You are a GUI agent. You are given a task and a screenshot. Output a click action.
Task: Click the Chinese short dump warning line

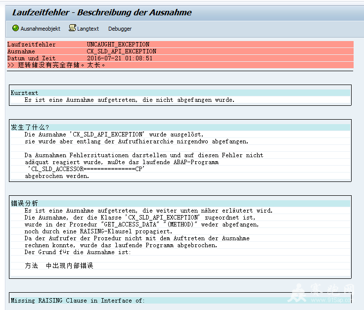point(180,65)
